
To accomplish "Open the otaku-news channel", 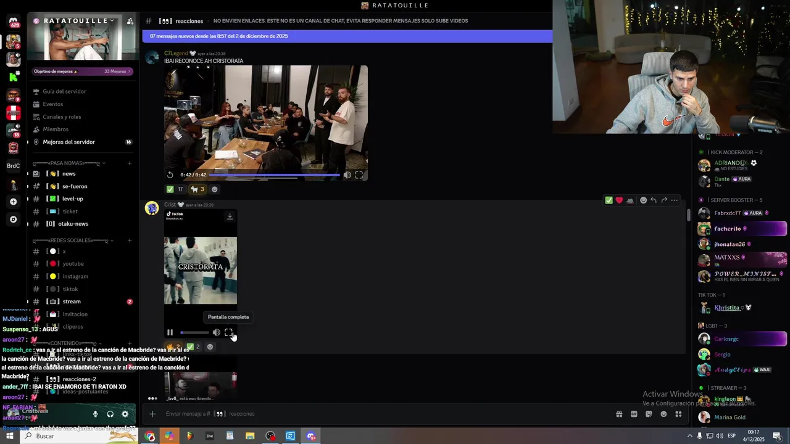I will (83, 224).
